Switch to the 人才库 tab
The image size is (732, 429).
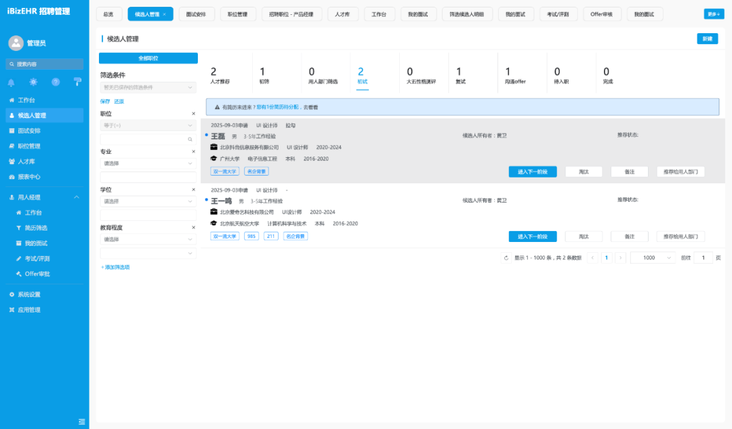pos(342,14)
